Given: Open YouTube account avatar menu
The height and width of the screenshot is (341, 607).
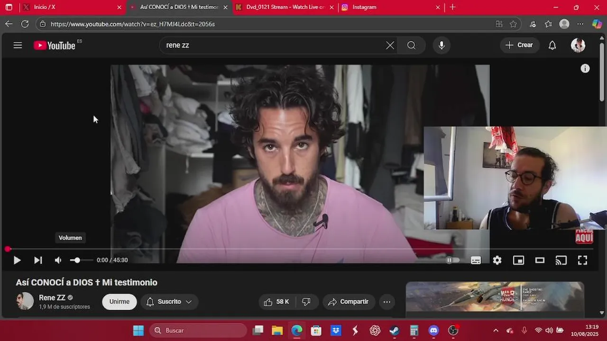Looking at the screenshot, I should pyautogui.click(x=578, y=45).
